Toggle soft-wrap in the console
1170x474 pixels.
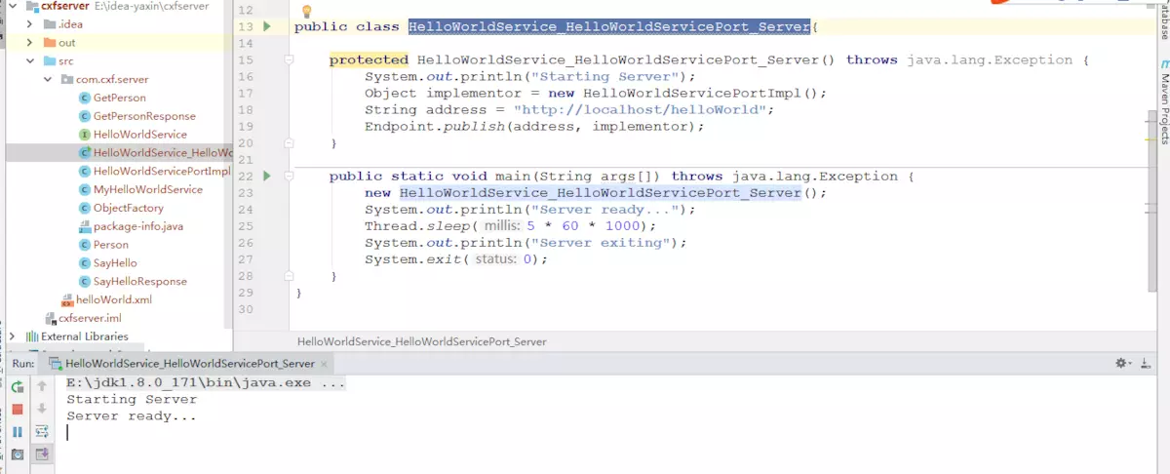(x=42, y=431)
